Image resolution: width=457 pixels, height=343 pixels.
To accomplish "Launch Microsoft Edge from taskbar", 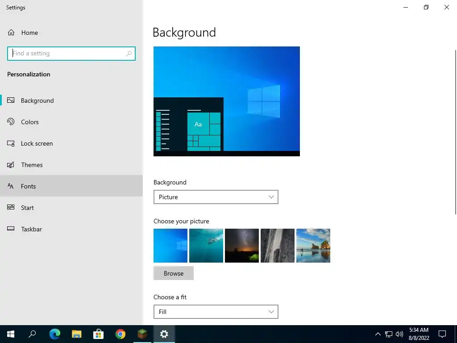I will click(x=54, y=334).
